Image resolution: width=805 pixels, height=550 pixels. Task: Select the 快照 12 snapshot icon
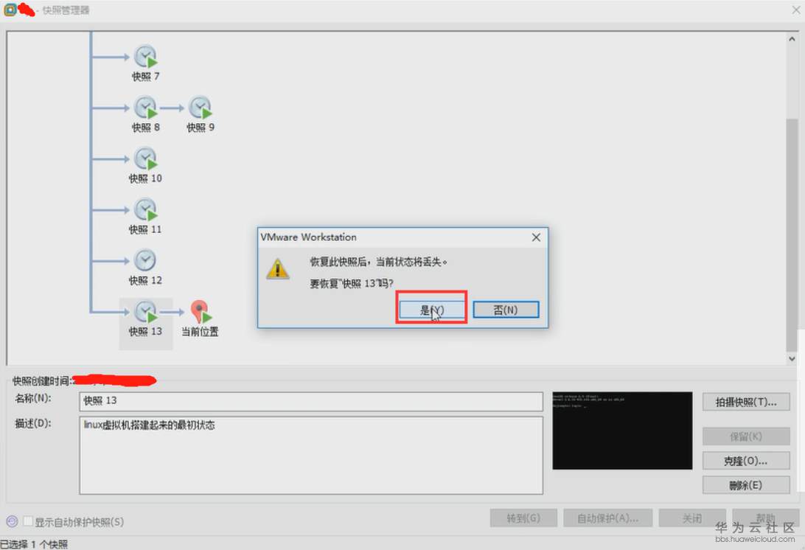(x=145, y=260)
